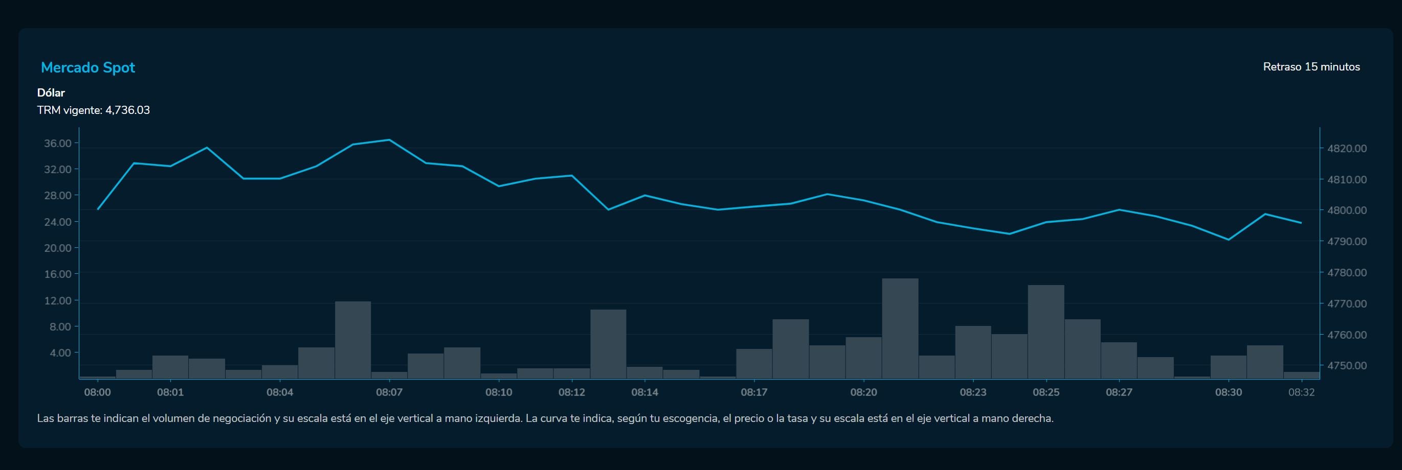The image size is (1402, 470).
Task: Select the tall volume bar between 08:12 and 08:14
Action: [608, 343]
